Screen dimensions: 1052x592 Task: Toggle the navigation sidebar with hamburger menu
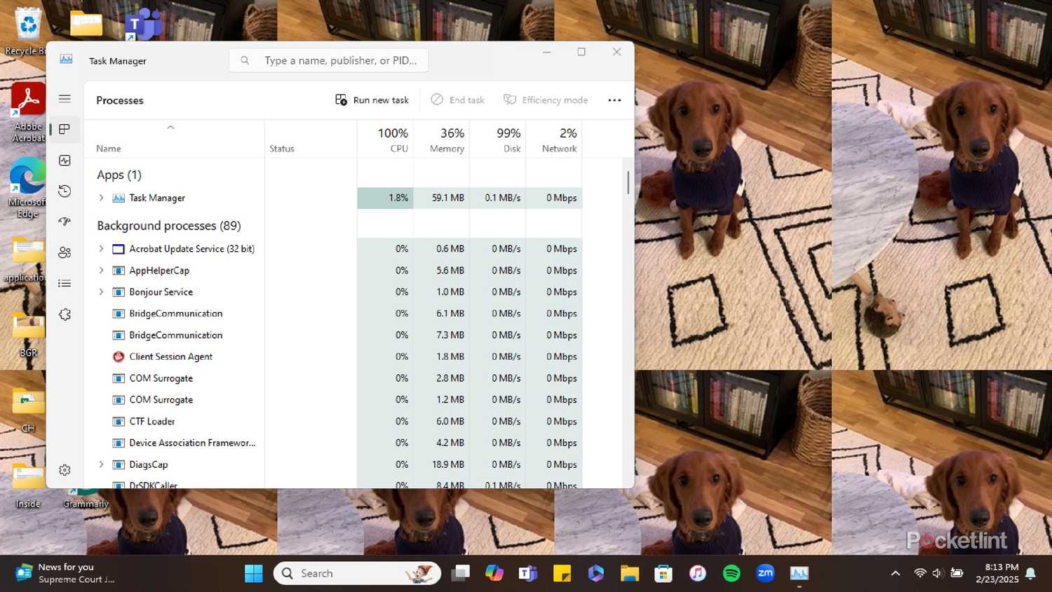coord(65,98)
